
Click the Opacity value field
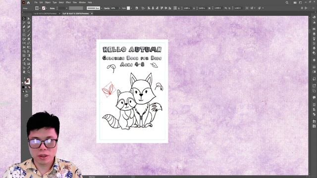coord(114,8)
